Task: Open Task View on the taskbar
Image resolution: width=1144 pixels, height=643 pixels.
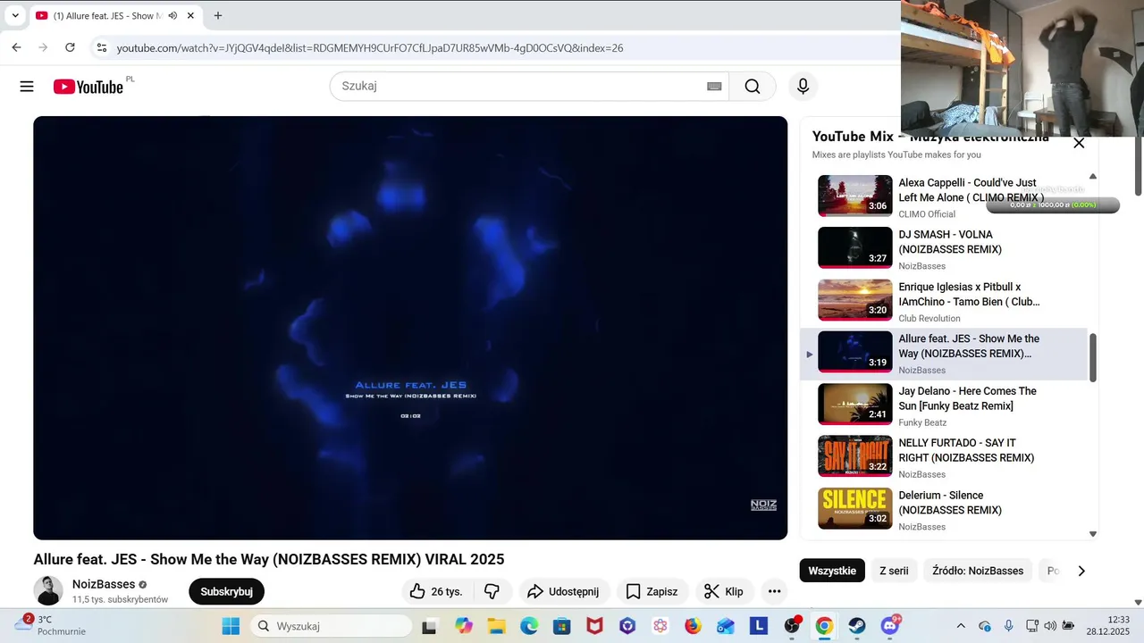Action: point(429,626)
